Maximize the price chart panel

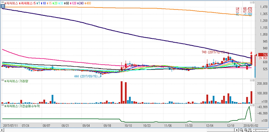coord(253,3)
